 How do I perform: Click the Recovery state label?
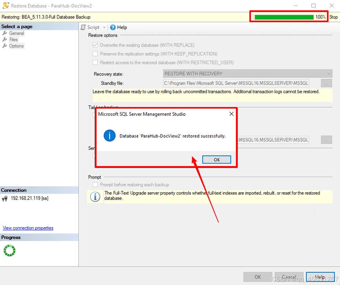click(x=108, y=74)
